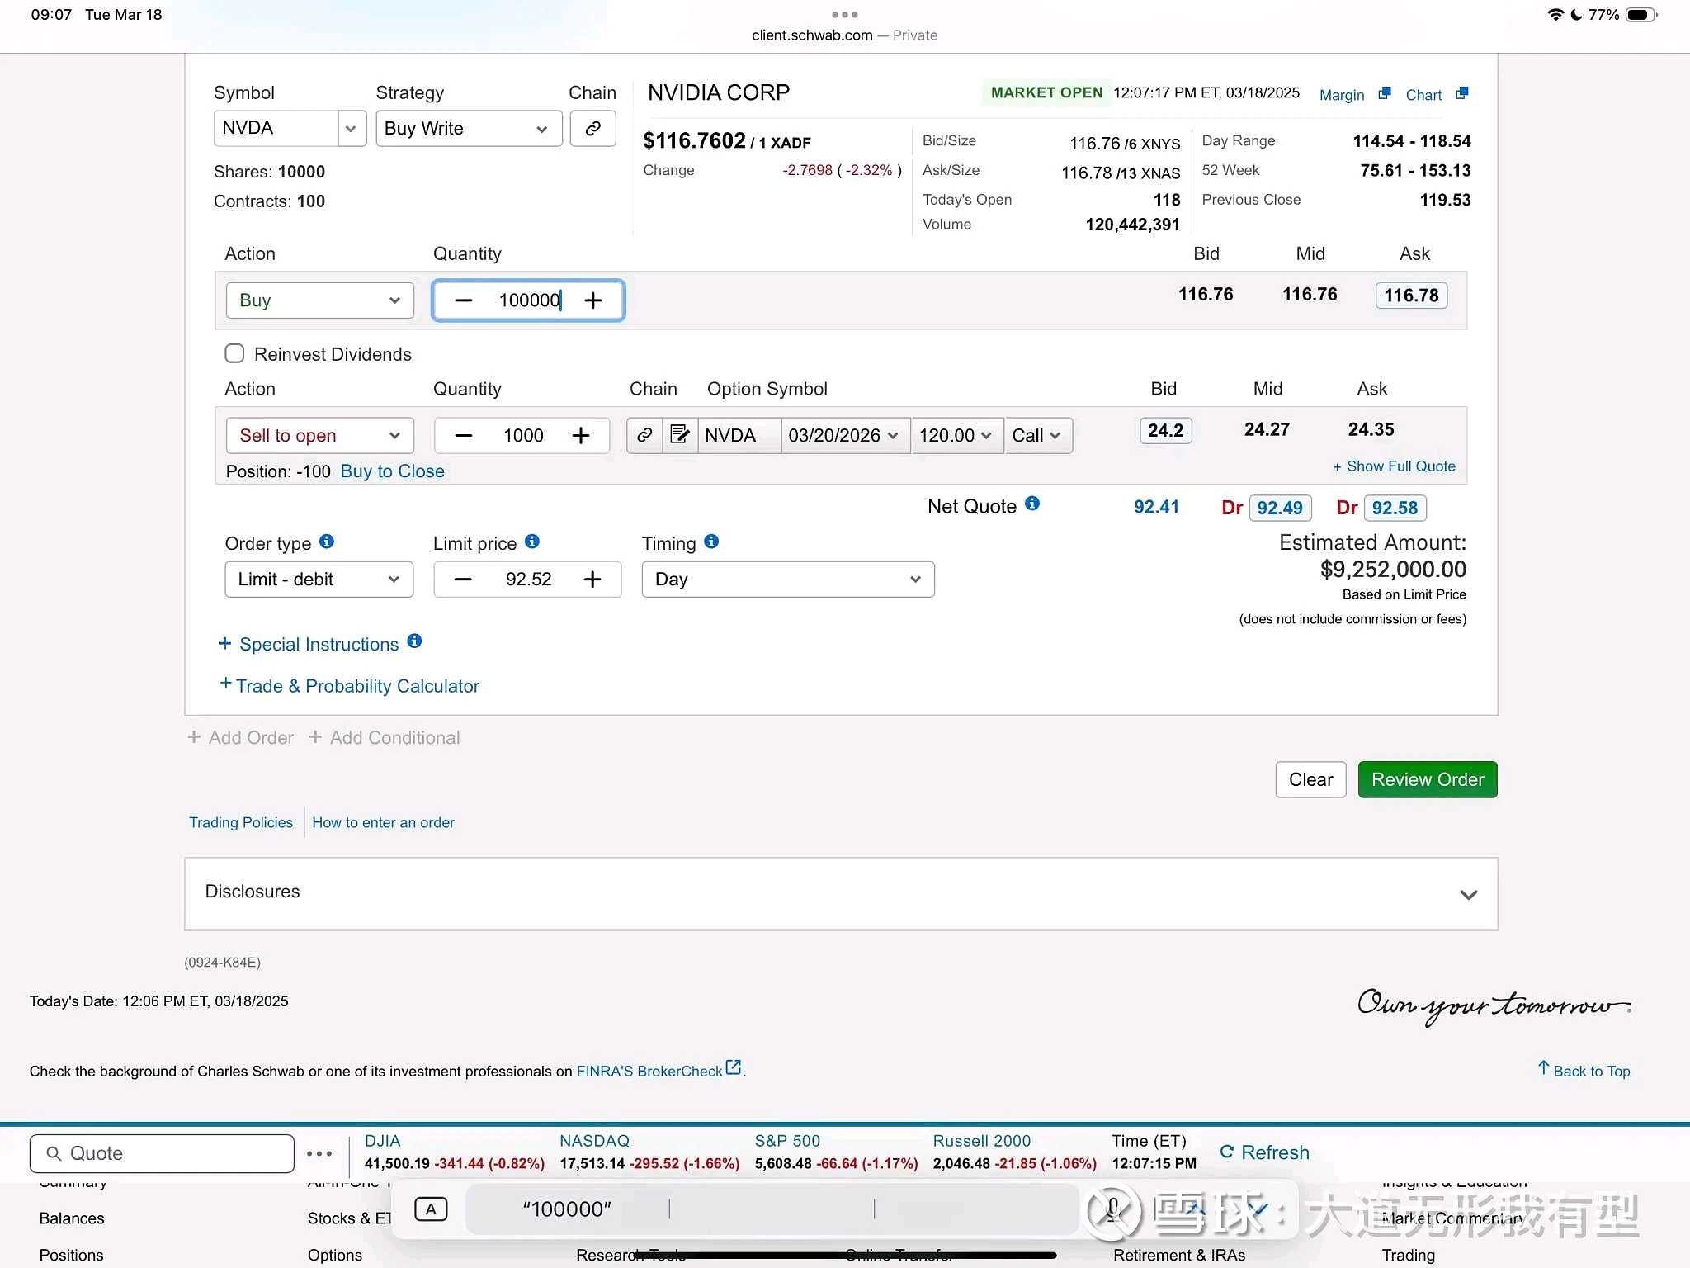Click the limit price field 92.52

tap(528, 580)
